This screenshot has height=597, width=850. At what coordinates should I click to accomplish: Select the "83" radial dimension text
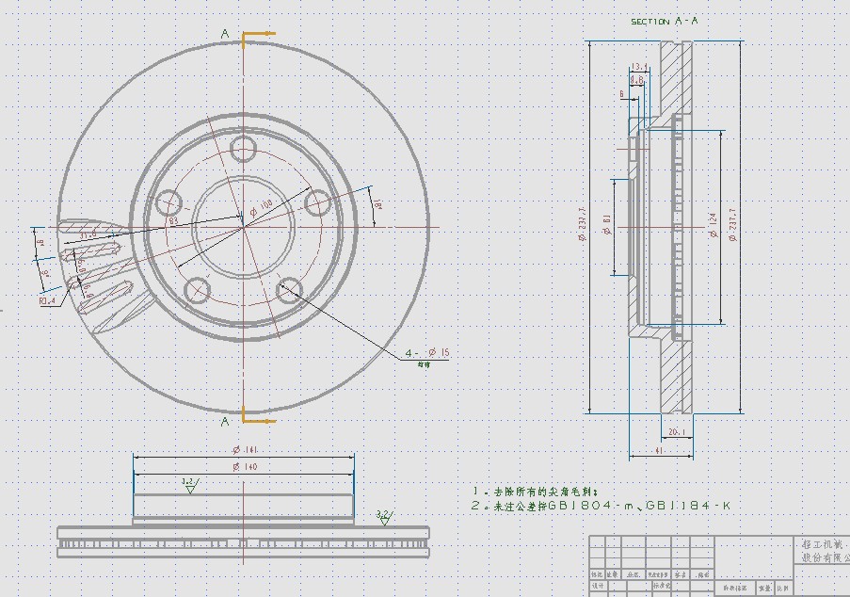173,220
